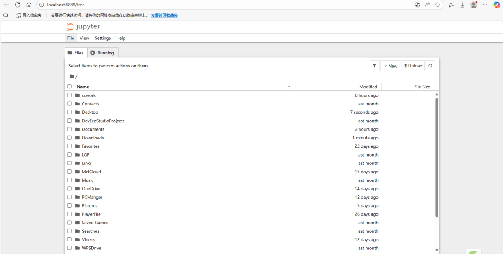The height and width of the screenshot is (254, 503).
Task: Open the Links folder
Action: click(x=87, y=163)
